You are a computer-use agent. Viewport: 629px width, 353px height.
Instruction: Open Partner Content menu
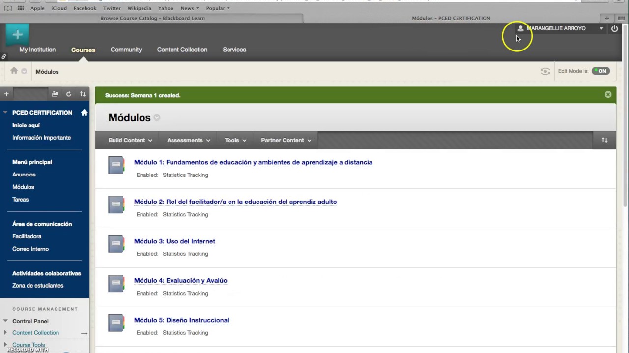286,140
